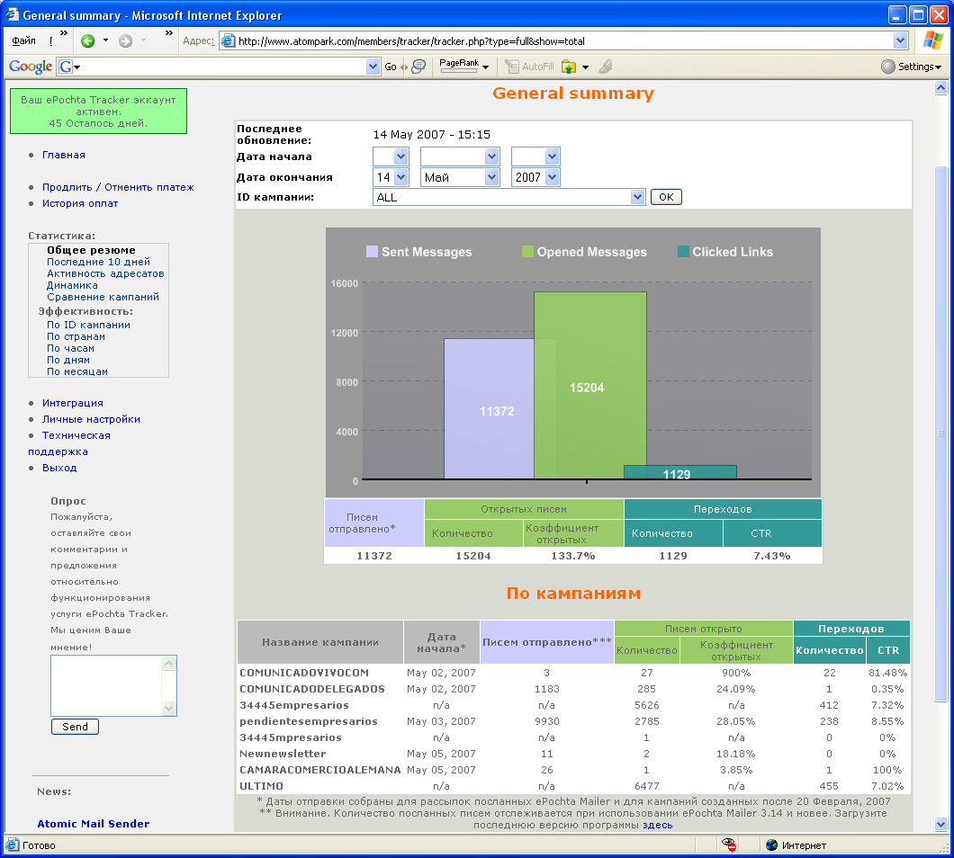Open 'Последние 10 дней' statistics page
Image resolution: width=954 pixels, height=858 pixels.
[98, 262]
